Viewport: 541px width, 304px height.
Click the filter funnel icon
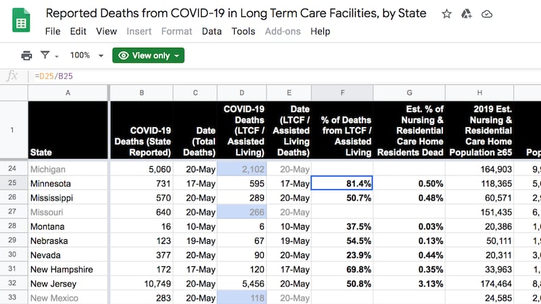(45, 55)
